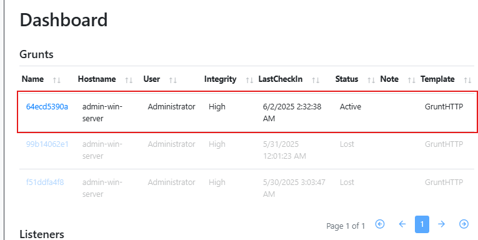Sort by Template column arrows
Image resolution: width=478 pixels, height=240 pixels.
pyautogui.click(x=467, y=80)
